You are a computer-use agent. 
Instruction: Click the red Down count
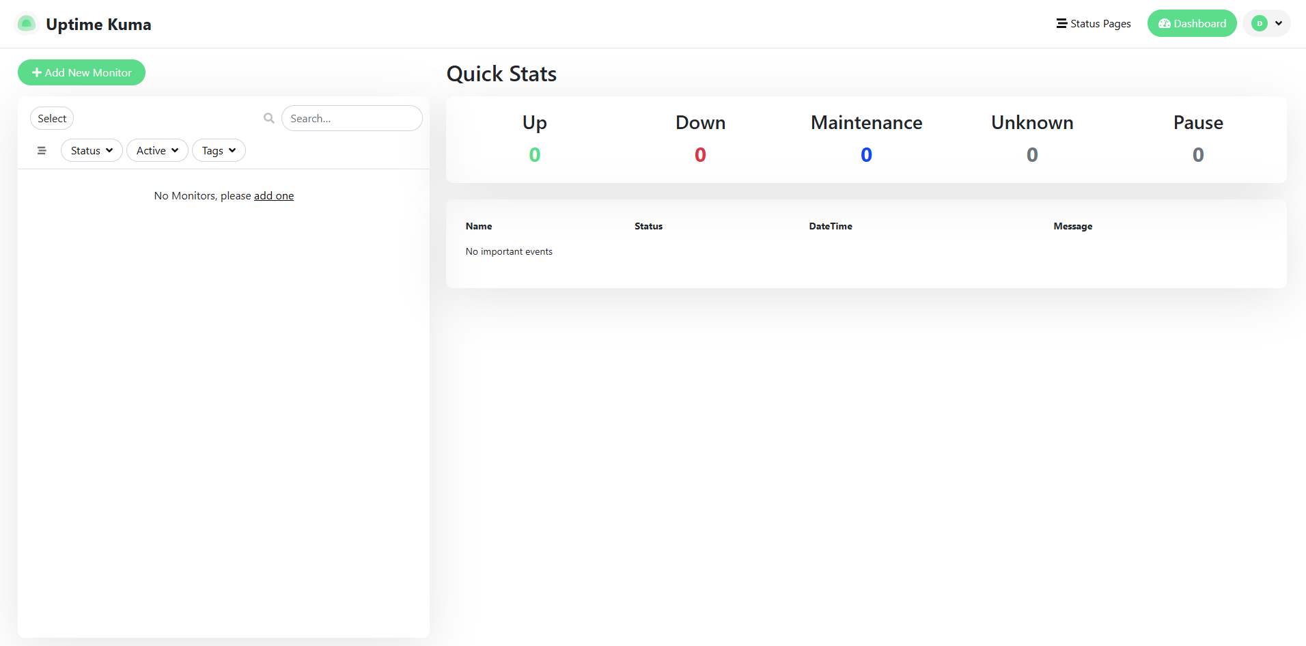700,155
